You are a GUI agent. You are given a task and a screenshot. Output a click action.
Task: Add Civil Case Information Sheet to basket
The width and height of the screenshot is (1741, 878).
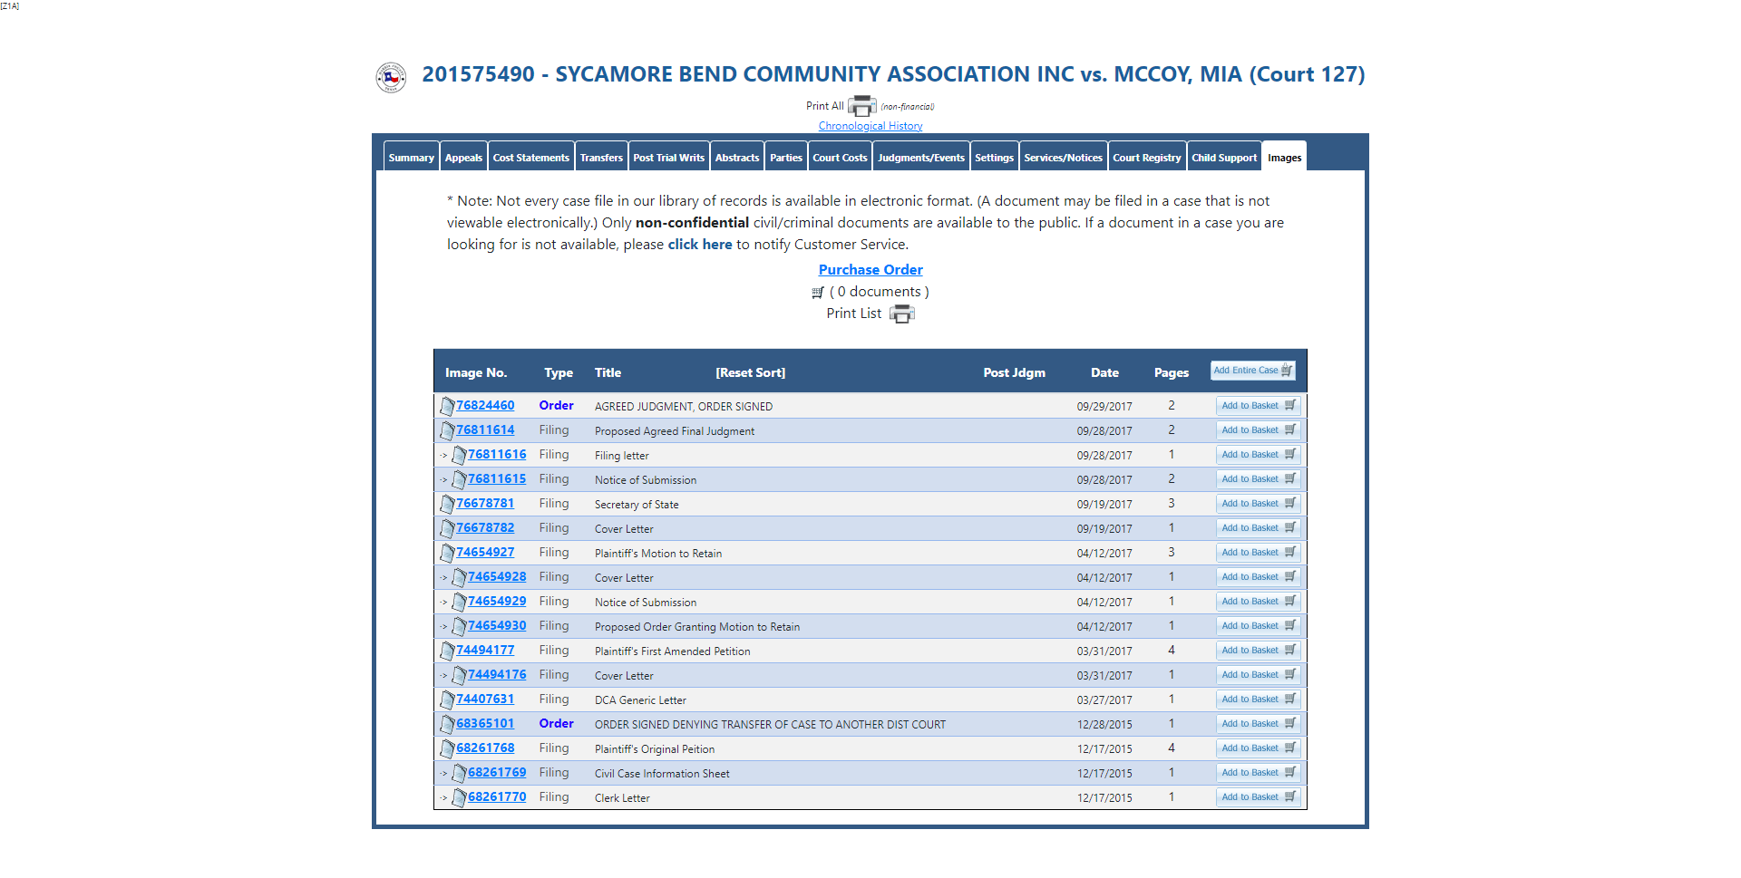(1259, 773)
